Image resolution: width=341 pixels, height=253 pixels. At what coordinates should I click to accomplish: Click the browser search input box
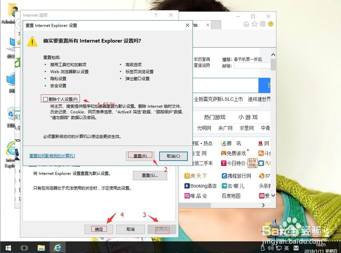click(x=226, y=85)
